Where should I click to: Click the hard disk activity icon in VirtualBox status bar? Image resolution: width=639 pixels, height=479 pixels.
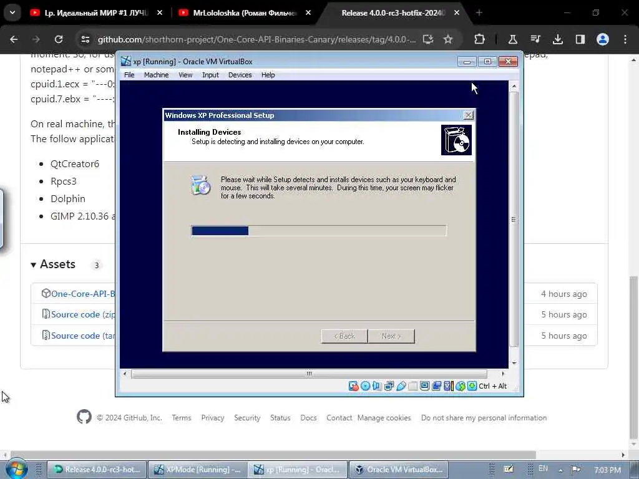[x=353, y=386]
